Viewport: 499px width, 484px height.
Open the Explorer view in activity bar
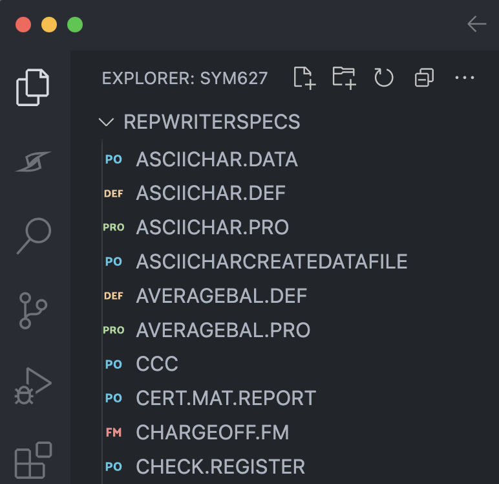(x=33, y=87)
